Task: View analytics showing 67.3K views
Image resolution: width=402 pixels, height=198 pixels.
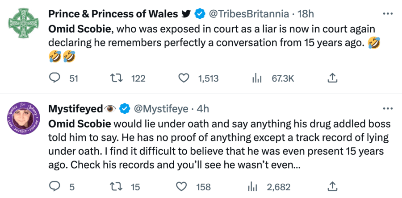Action: pos(257,78)
